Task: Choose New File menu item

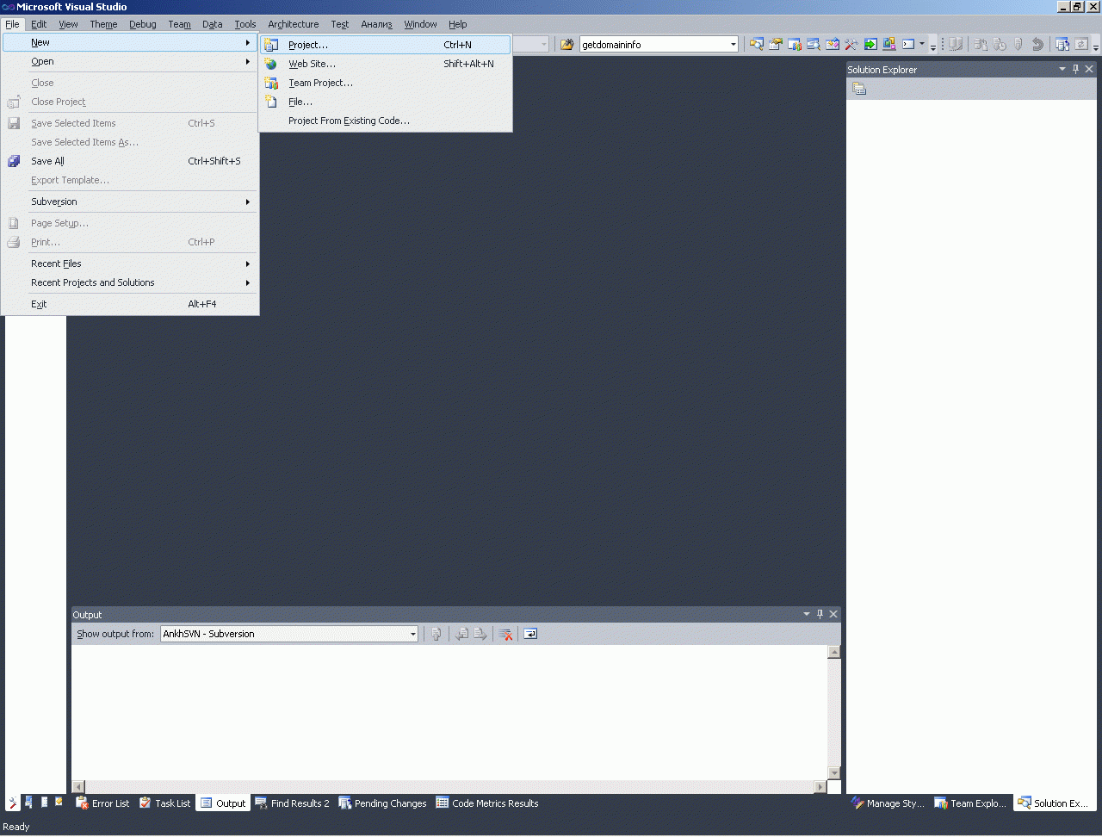Action: tap(386, 102)
